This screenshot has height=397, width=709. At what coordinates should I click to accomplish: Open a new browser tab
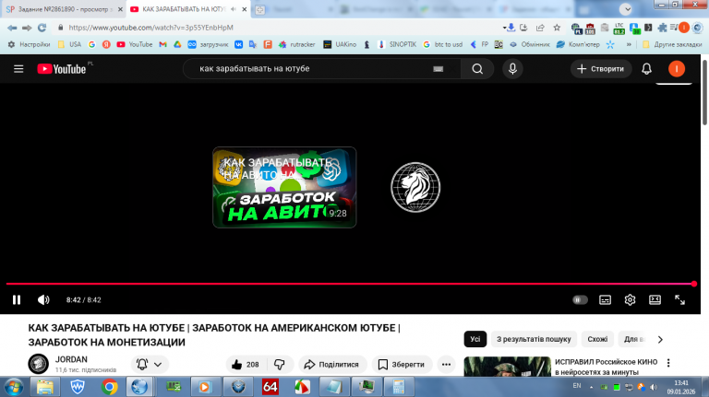tap(260, 9)
